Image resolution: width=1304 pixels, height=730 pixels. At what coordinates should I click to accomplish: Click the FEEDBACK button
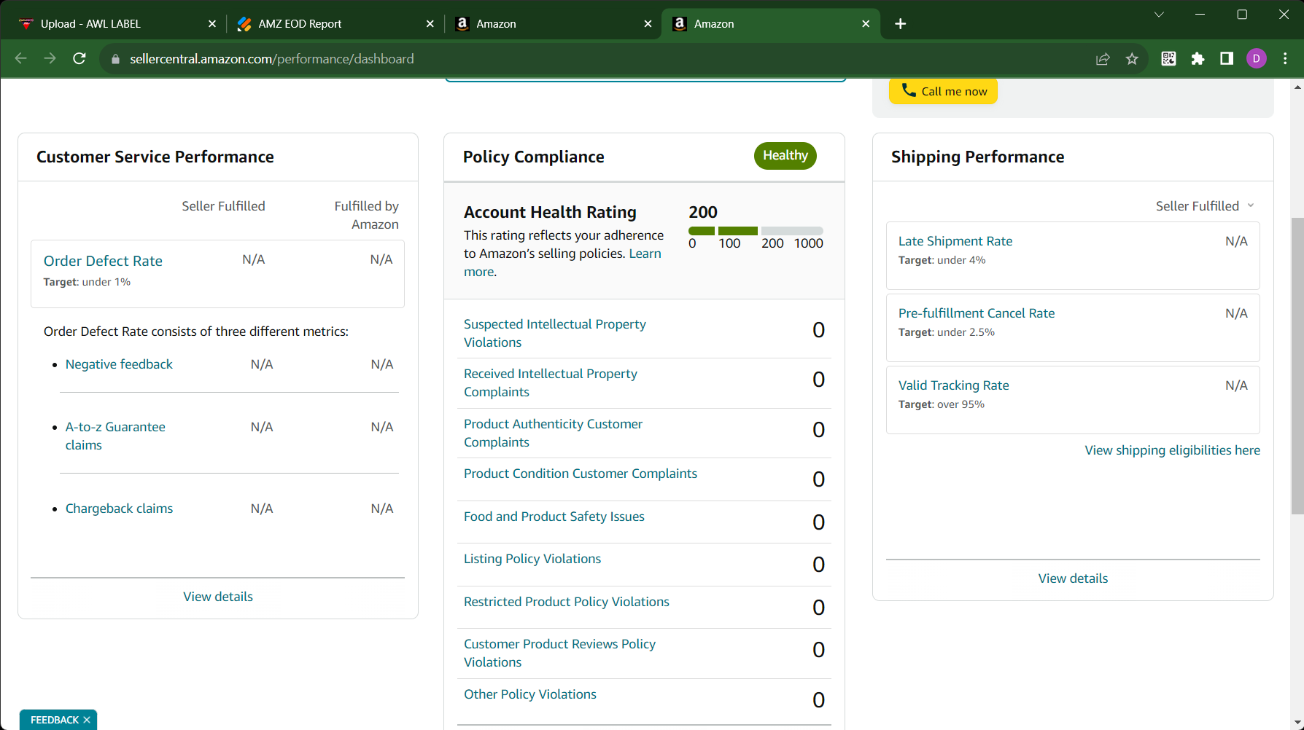tap(55, 720)
